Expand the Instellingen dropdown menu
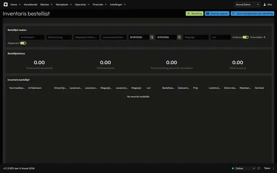 pos(118,4)
